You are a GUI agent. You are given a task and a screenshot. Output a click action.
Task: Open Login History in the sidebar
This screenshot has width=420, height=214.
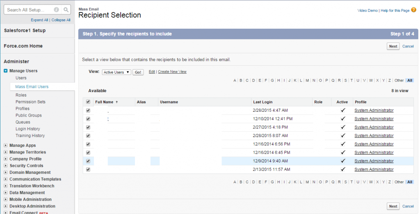[x=27, y=129]
